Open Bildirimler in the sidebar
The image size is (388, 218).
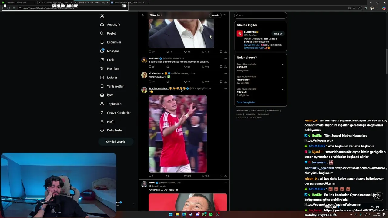111,42
